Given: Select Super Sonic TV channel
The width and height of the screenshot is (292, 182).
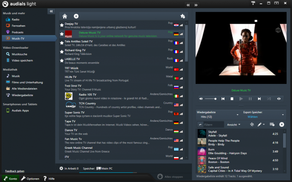Looking at the screenshot, I should (122, 114).
